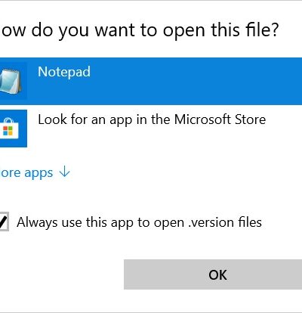302x313 pixels.
Task: Click the Microsoft Store shopping bag icon
Action: (x=9, y=129)
